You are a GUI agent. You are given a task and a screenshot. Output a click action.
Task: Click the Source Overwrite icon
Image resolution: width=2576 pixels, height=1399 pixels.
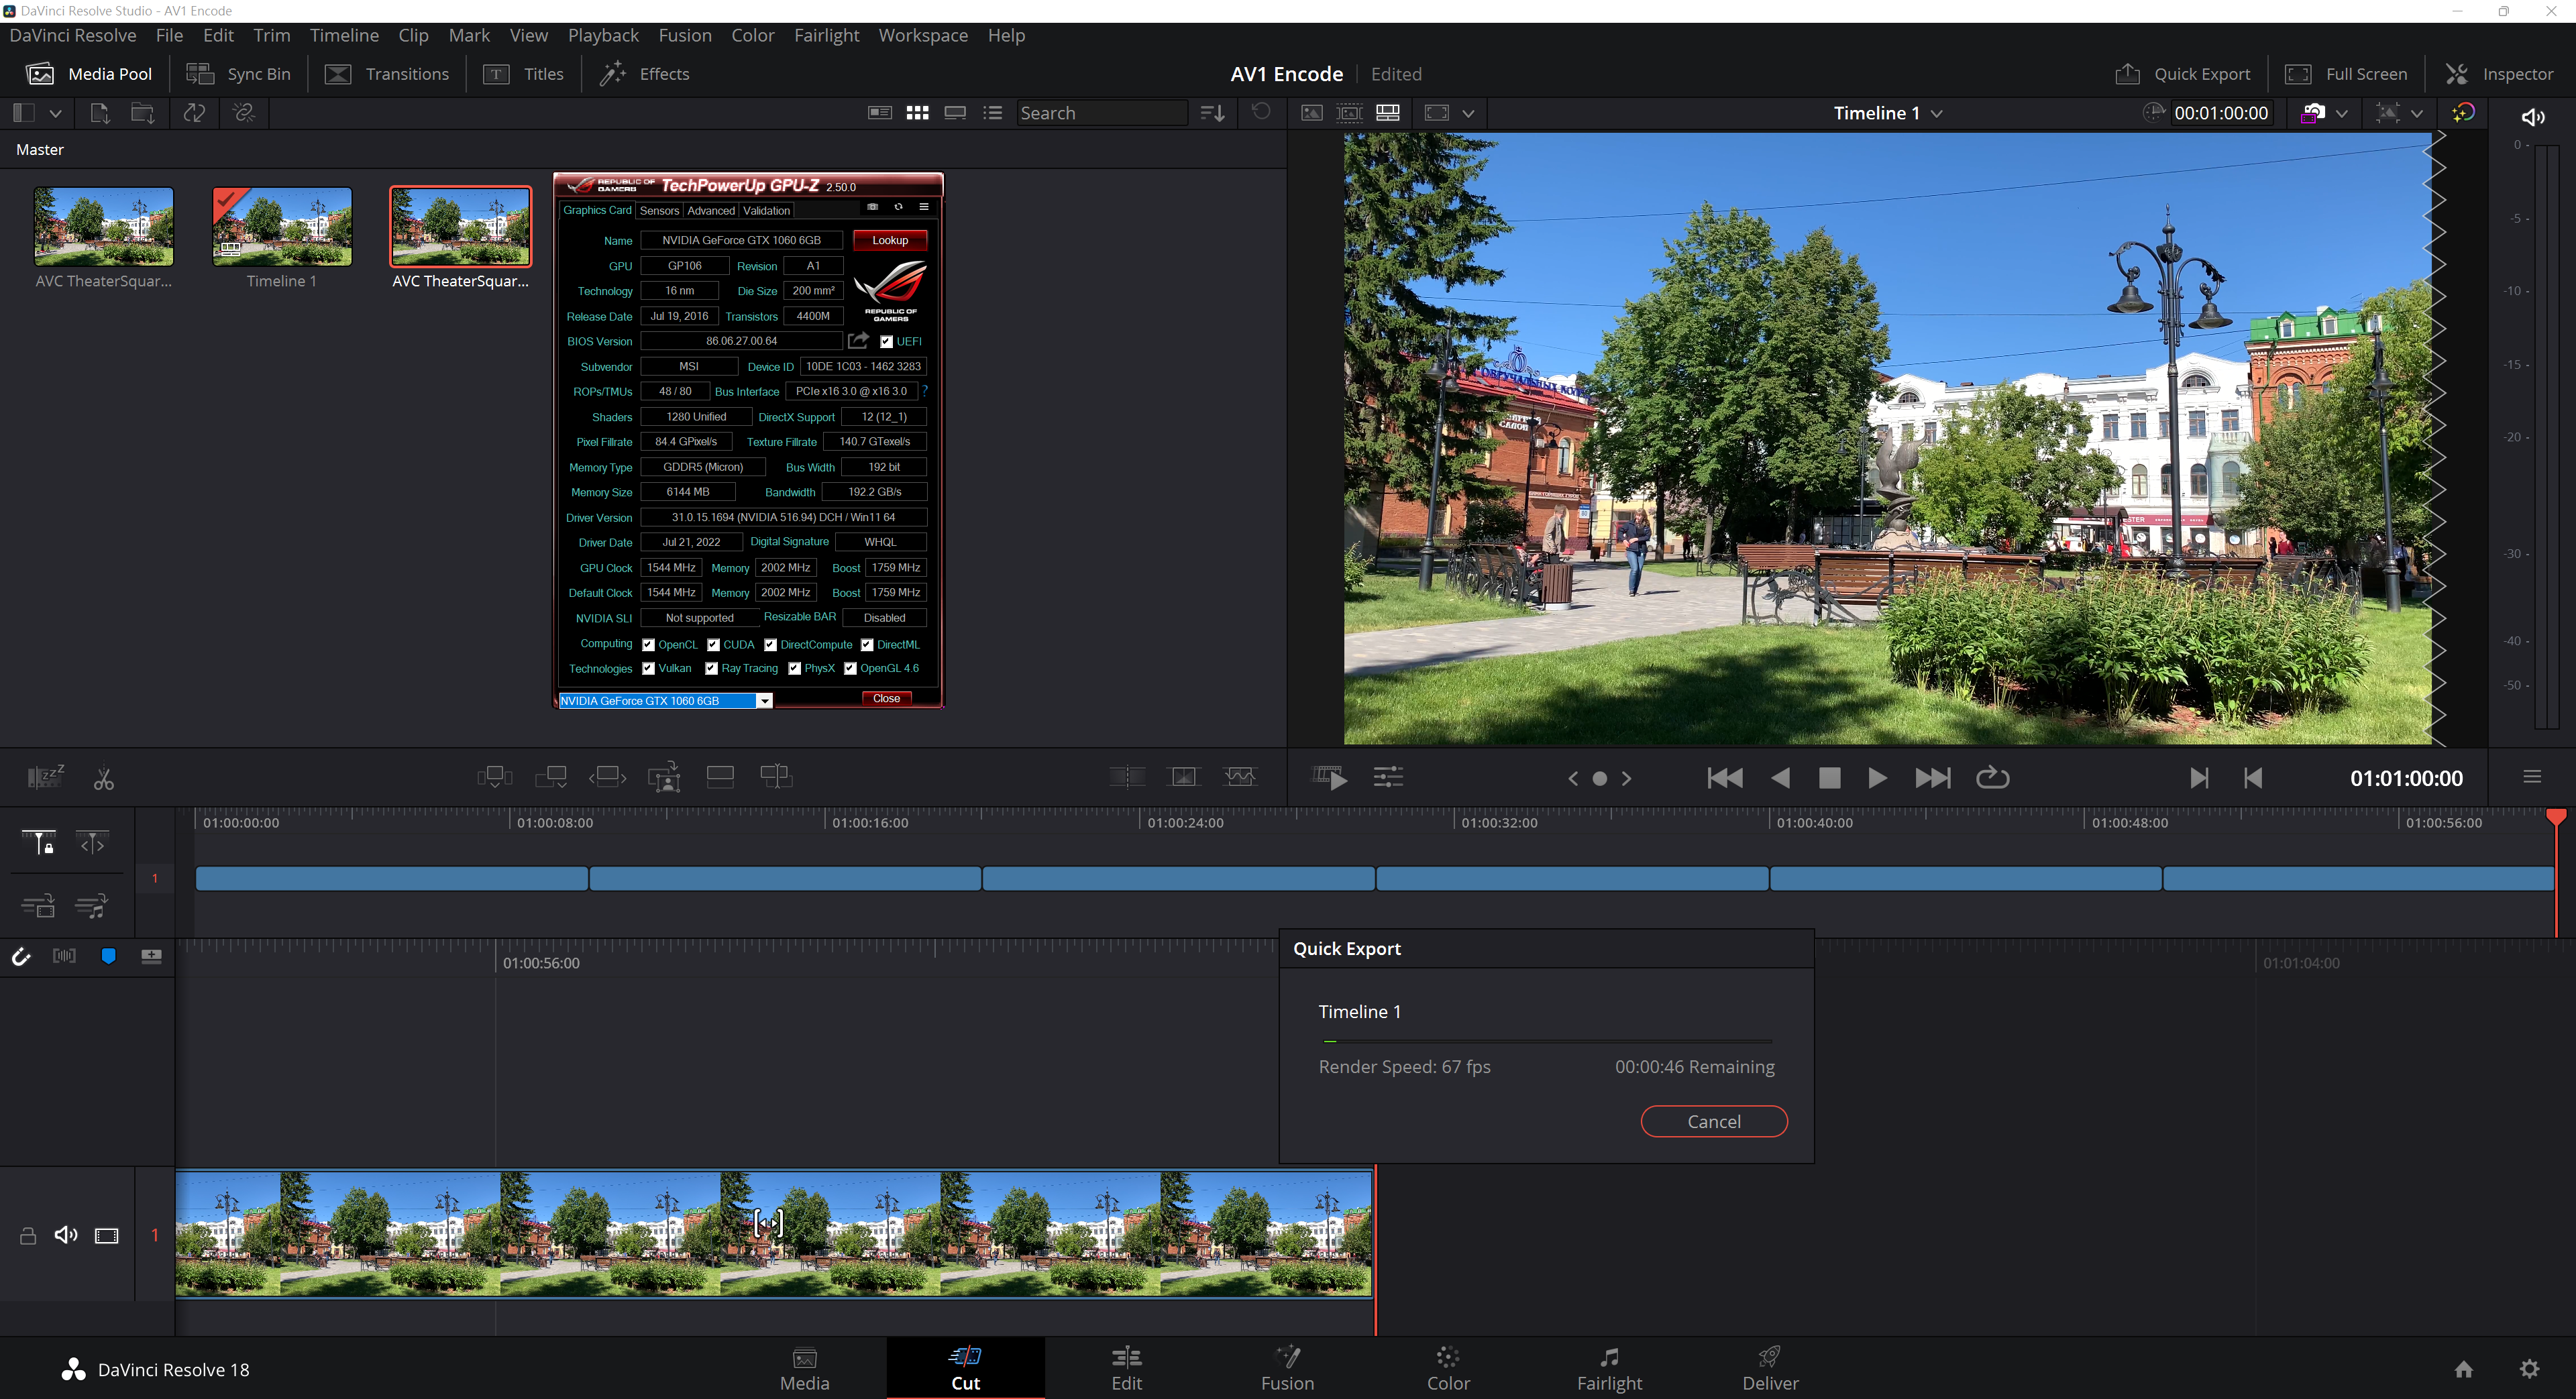(776, 777)
